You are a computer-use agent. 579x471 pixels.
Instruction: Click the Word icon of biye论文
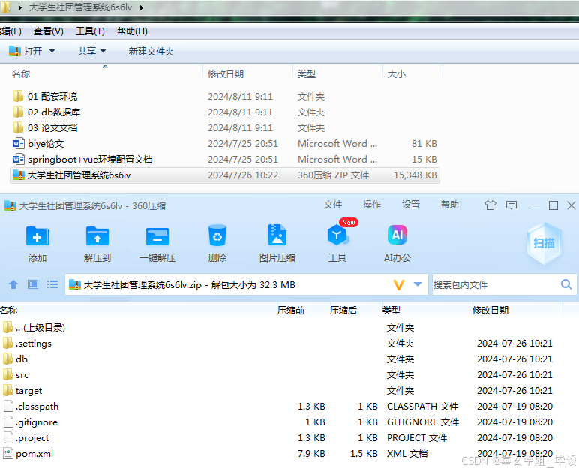tap(19, 143)
